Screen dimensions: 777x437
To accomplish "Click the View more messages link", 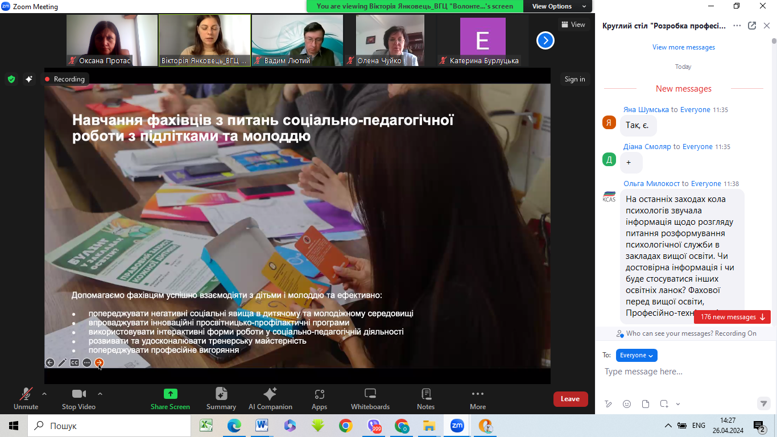I will point(684,47).
